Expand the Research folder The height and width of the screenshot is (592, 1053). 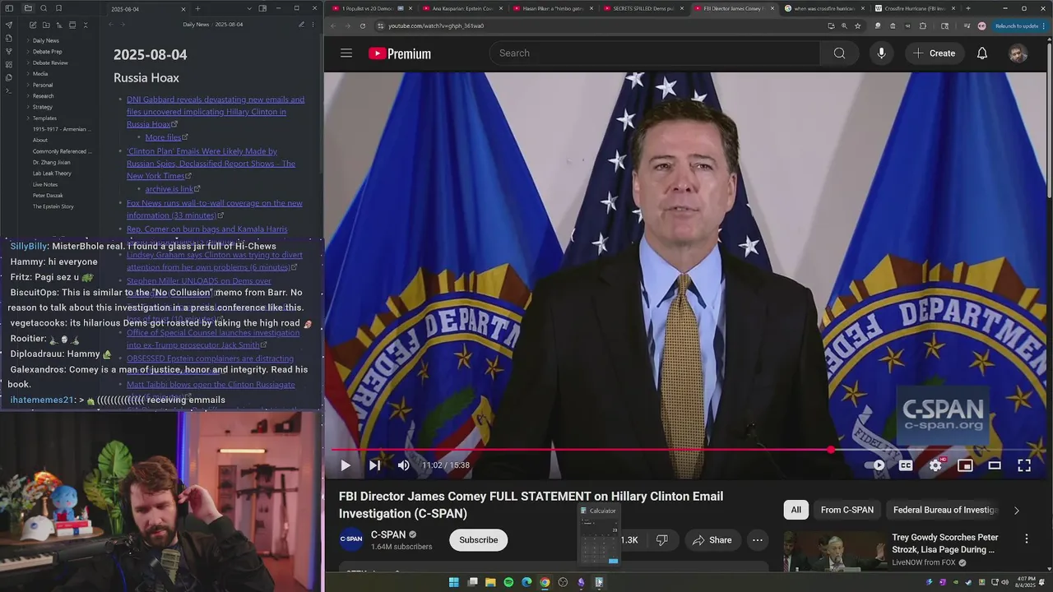click(43, 96)
